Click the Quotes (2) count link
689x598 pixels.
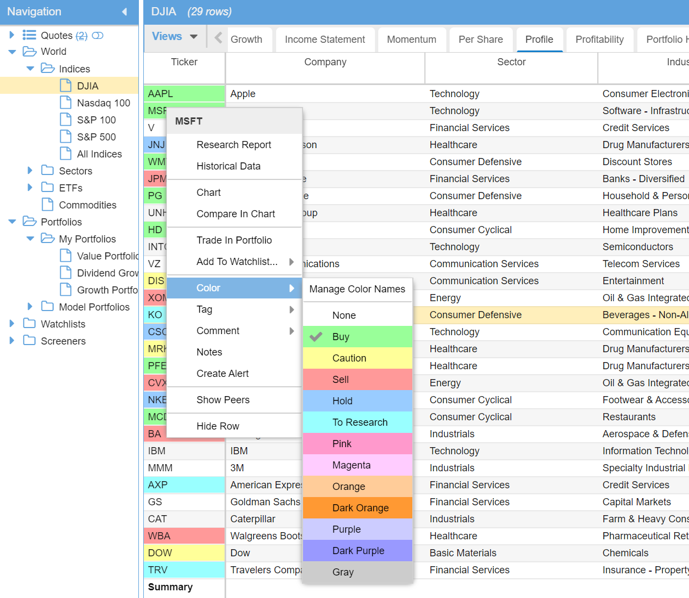(81, 36)
